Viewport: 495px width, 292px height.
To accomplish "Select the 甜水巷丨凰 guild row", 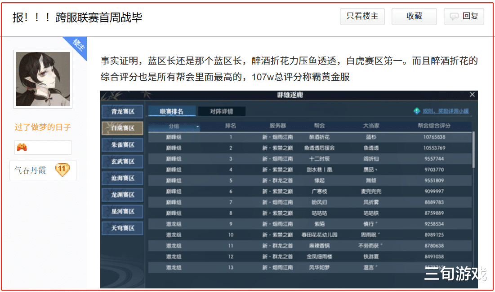I will tap(310, 170).
